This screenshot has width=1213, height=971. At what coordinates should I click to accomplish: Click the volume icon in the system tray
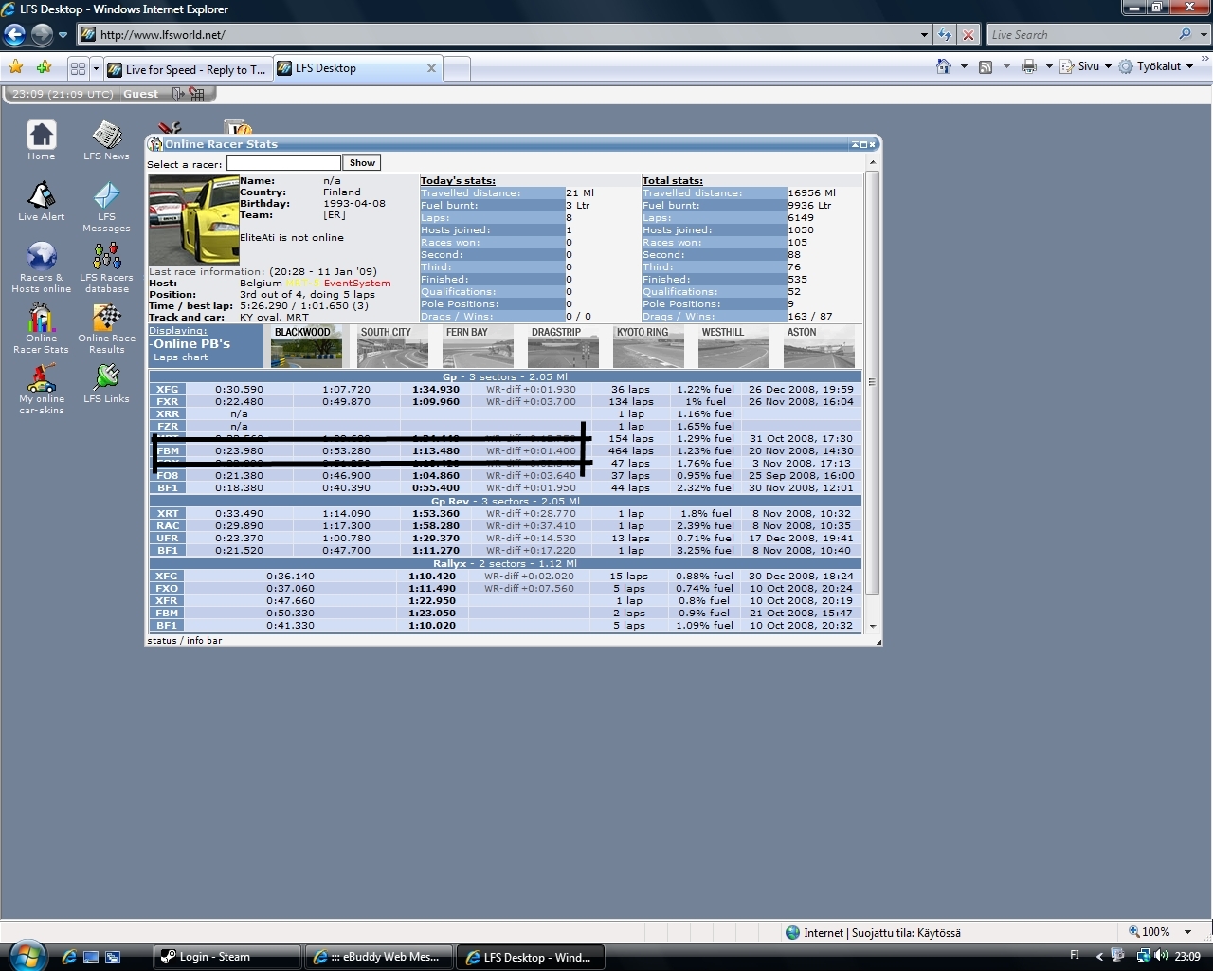(1161, 956)
